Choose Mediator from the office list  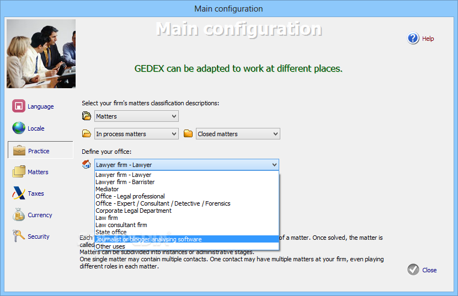(x=187, y=189)
